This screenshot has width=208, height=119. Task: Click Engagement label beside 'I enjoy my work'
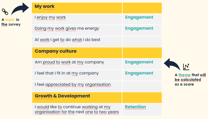coord(139,17)
